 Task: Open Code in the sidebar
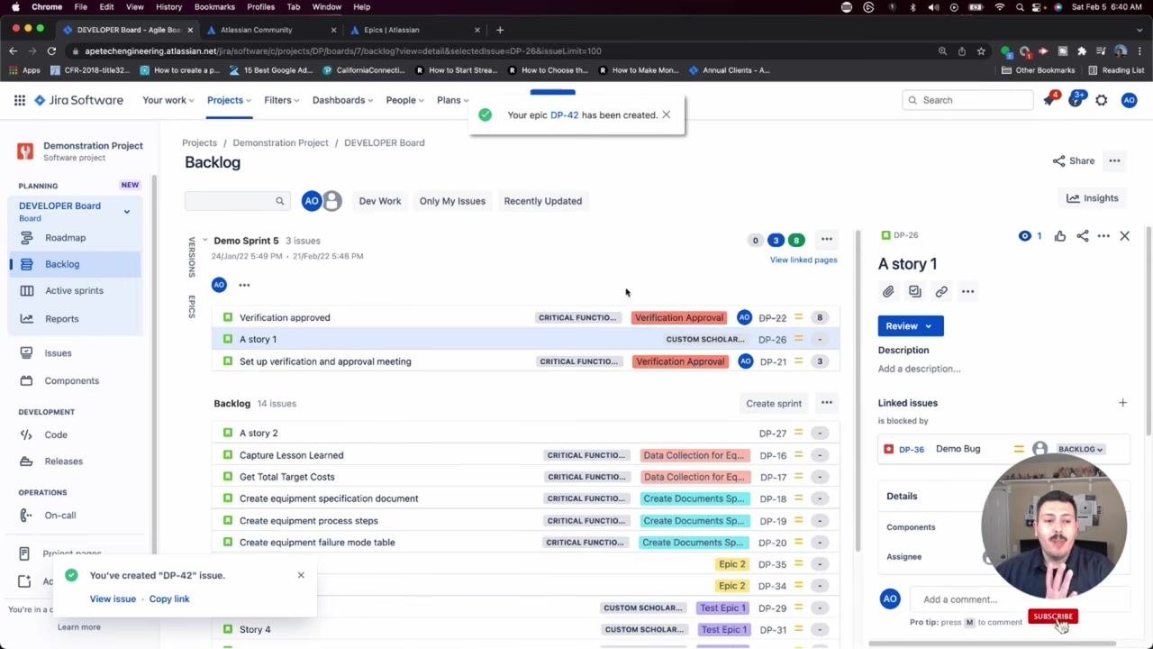point(56,434)
